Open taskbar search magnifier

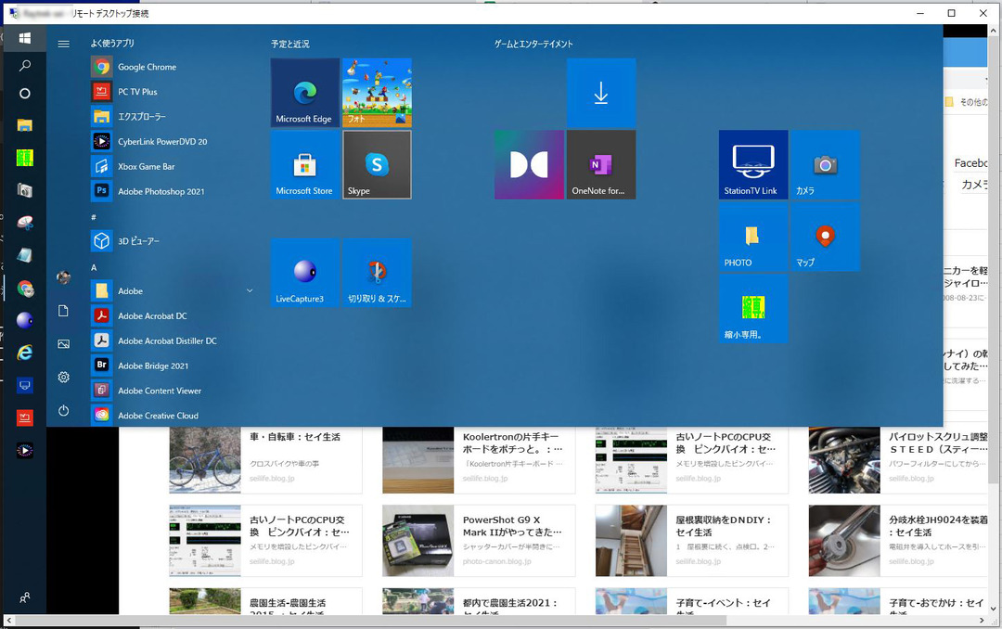click(x=25, y=66)
